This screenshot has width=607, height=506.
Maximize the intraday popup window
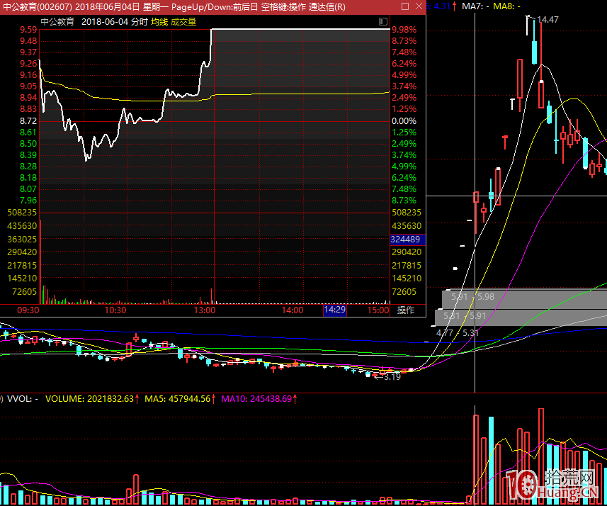(403, 6)
